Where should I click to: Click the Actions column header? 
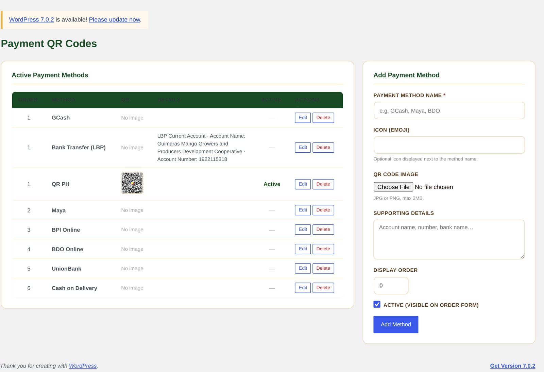307,100
